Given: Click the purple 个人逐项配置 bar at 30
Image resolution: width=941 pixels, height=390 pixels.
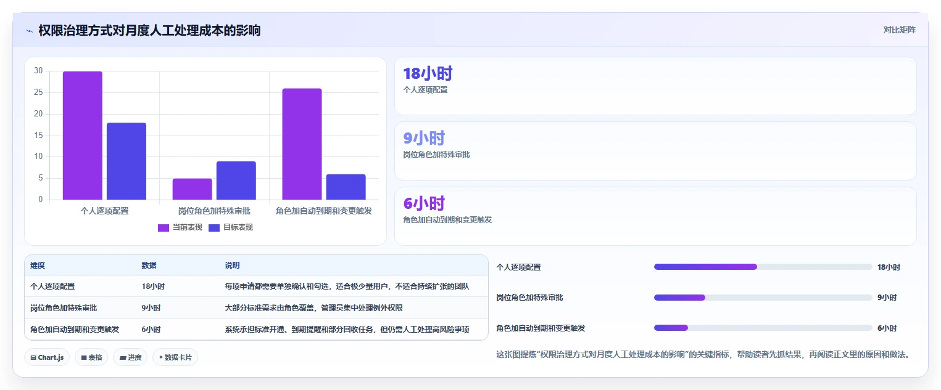Looking at the screenshot, I should tap(83, 136).
